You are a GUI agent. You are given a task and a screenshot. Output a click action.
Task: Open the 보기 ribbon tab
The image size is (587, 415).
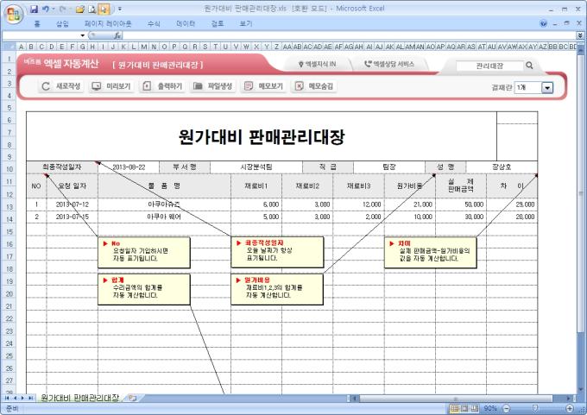[246, 23]
